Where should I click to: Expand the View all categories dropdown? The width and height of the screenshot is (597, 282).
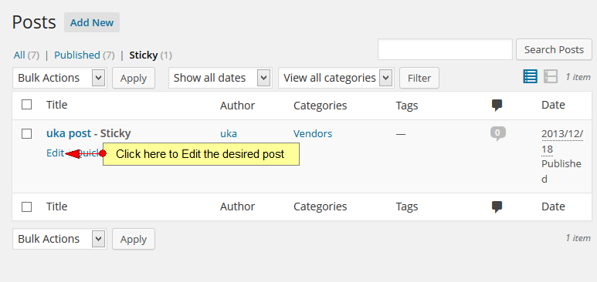pyautogui.click(x=336, y=78)
